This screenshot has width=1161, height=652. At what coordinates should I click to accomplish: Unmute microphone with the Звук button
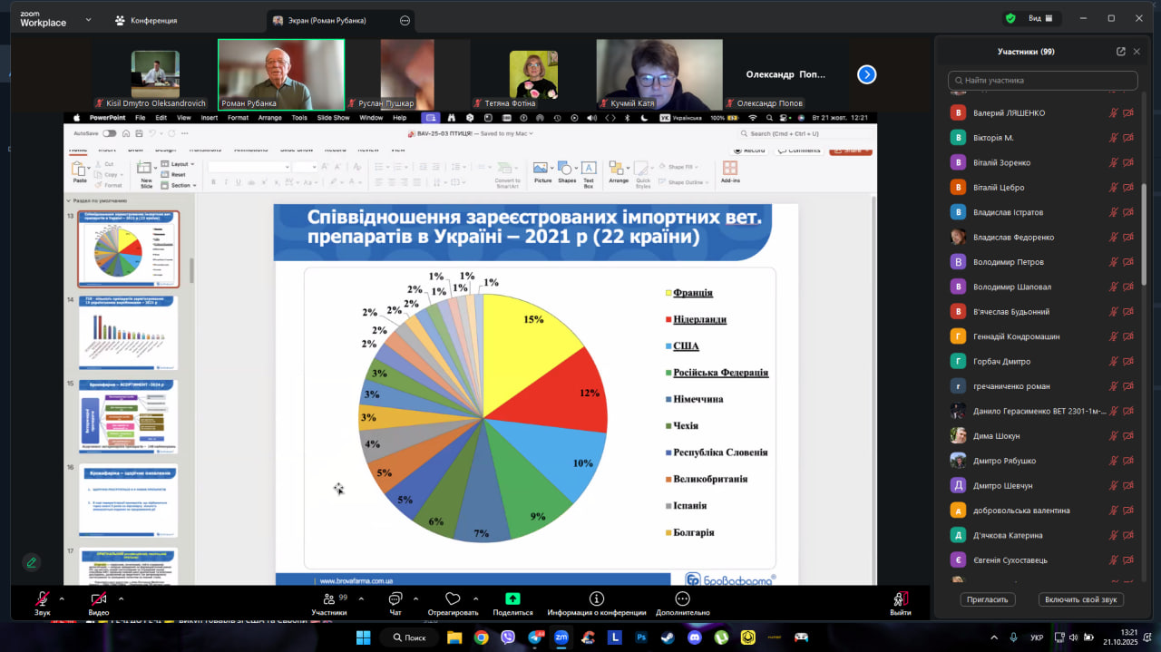pos(42,599)
